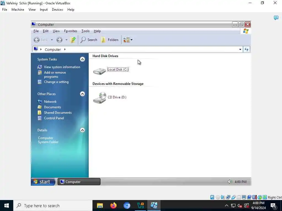This screenshot has width=282, height=211.
Task: Click the CD Drive (D:) label
Action: (x=117, y=97)
